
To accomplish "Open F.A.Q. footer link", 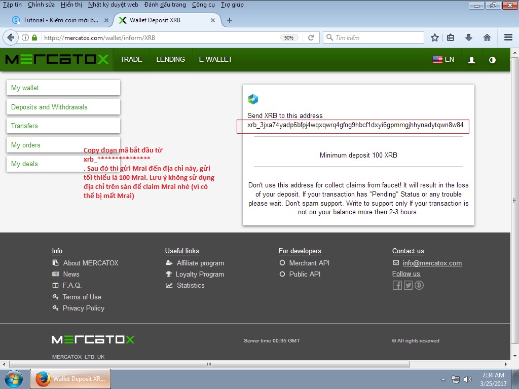I will tap(72, 285).
